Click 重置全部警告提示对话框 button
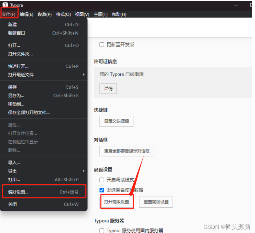 point(127,151)
